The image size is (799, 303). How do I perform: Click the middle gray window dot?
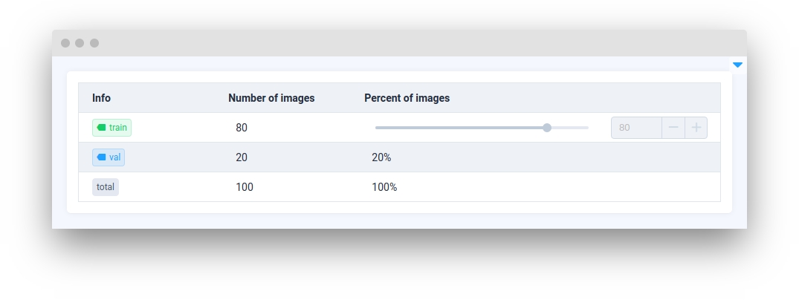pos(80,43)
